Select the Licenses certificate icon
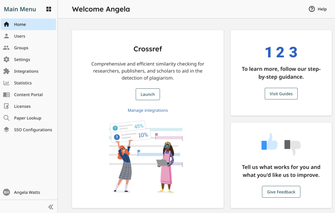The width and height of the screenshot is (335, 213). pyautogui.click(x=6, y=106)
